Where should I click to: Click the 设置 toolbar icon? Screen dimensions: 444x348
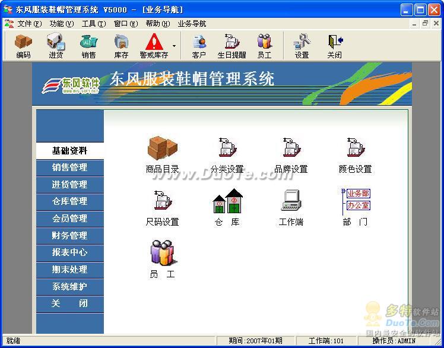pyautogui.click(x=302, y=46)
